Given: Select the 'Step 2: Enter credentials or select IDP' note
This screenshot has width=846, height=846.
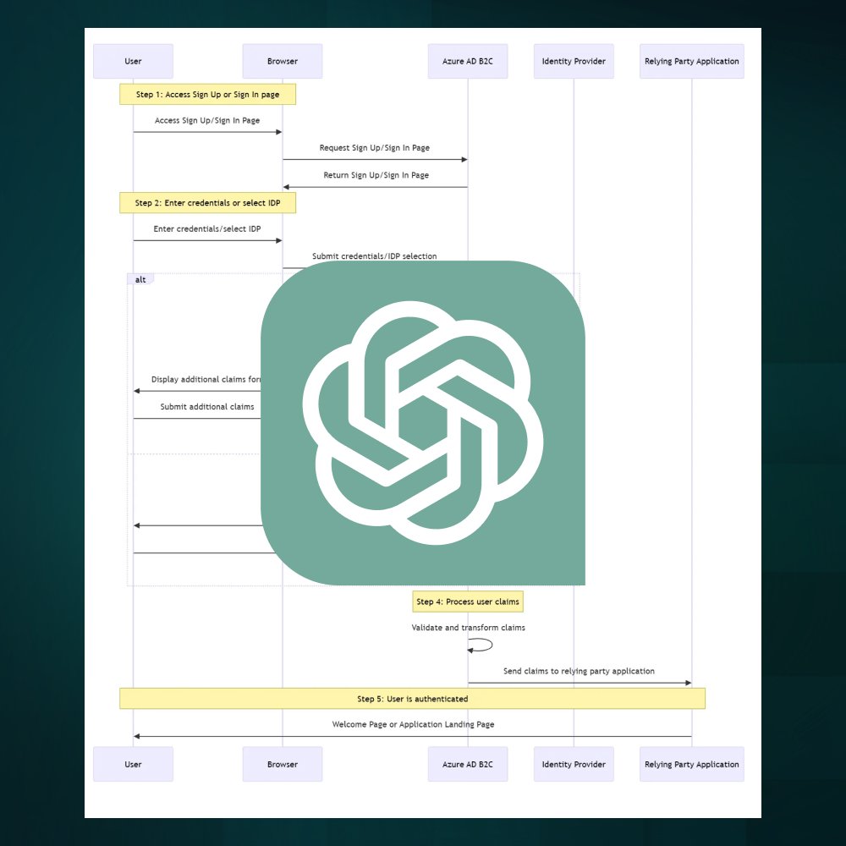Looking at the screenshot, I should point(208,203).
